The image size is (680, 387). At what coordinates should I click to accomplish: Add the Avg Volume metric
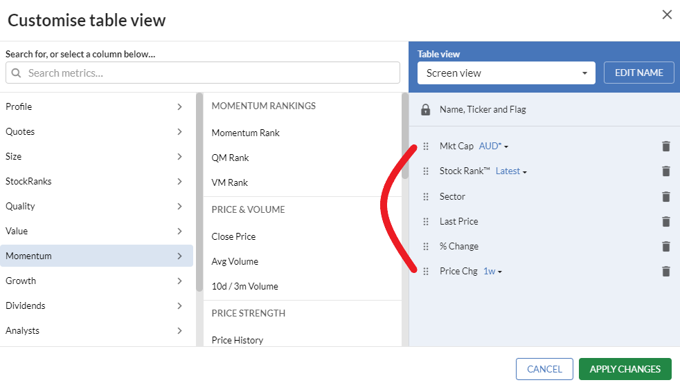pyautogui.click(x=235, y=261)
